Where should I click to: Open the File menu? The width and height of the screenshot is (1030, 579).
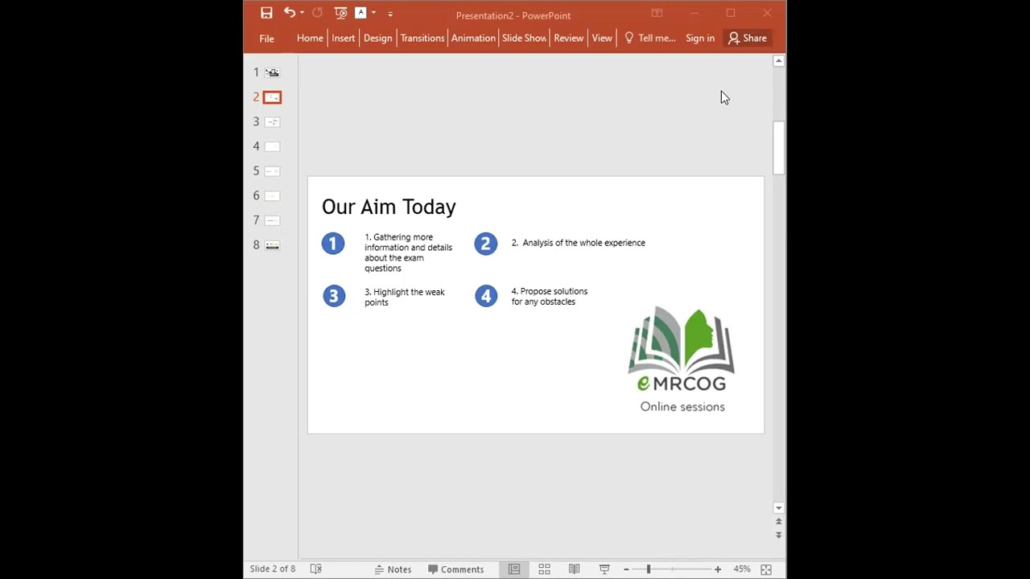266,39
